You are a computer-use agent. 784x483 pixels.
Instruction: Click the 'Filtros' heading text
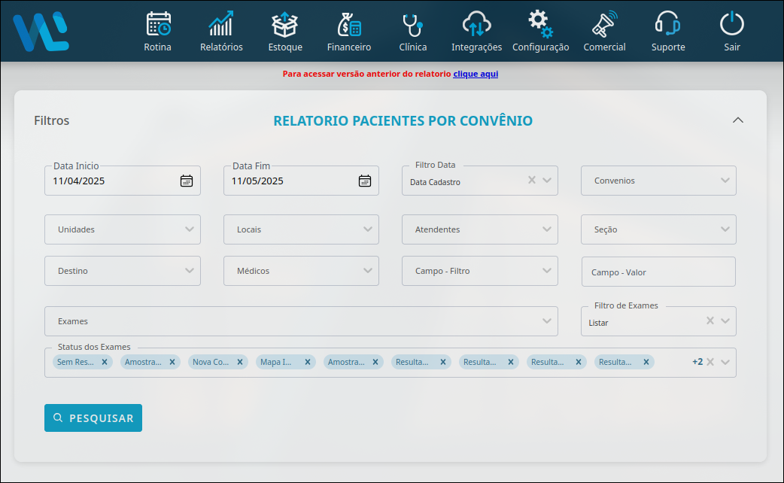(51, 120)
